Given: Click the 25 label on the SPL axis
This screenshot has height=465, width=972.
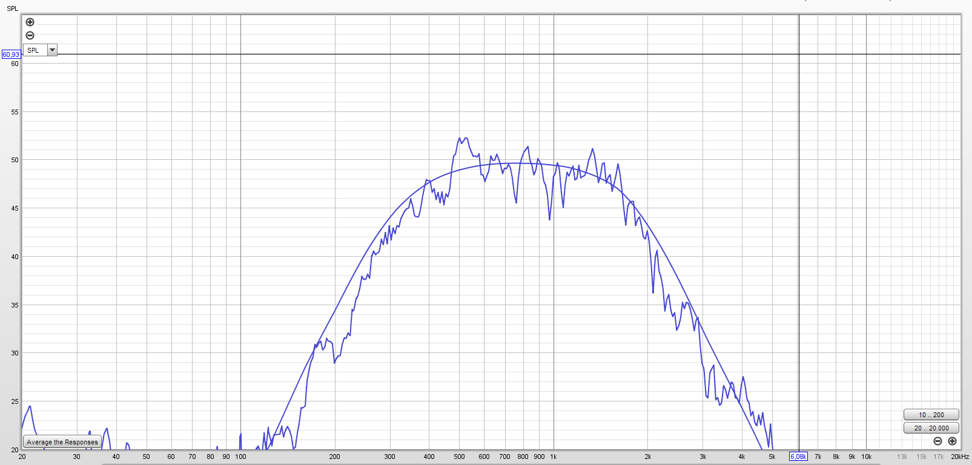Looking at the screenshot, I should [x=15, y=401].
